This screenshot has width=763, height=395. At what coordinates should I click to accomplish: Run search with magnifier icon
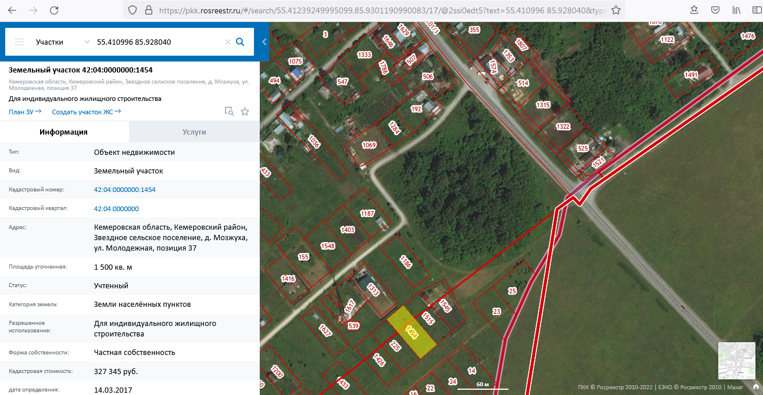240,42
